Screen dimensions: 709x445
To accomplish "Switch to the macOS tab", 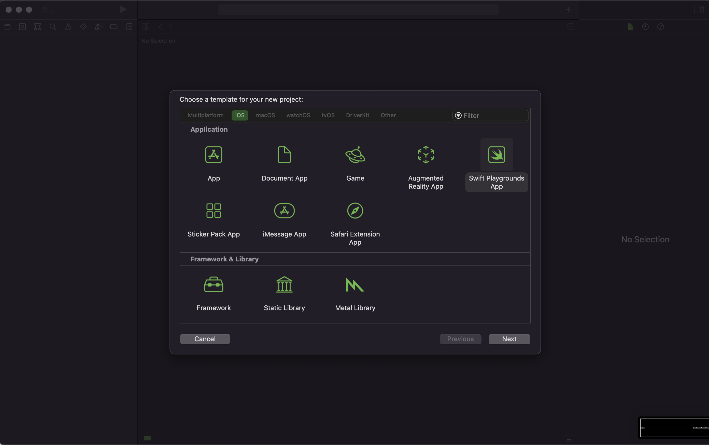I will point(265,115).
